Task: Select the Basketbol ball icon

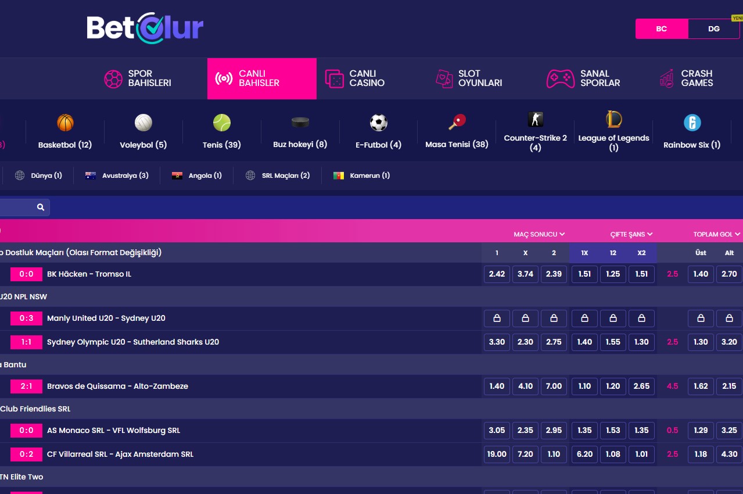Action: [65, 123]
